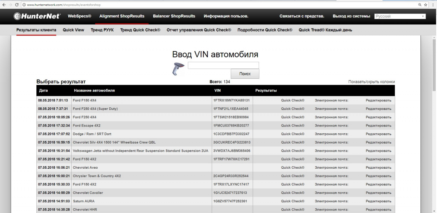The height and width of the screenshot is (213, 437).
Task: Select VIN 1FTRX18W7YKA85131
Action: pos(231,101)
